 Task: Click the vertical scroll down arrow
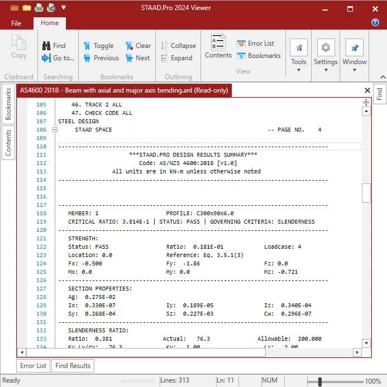click(x=366, y=343)
